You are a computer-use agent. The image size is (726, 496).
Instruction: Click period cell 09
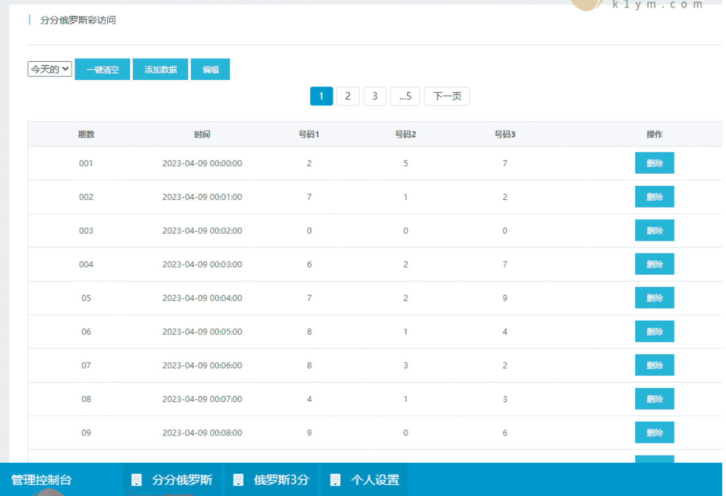pos(86,433)
